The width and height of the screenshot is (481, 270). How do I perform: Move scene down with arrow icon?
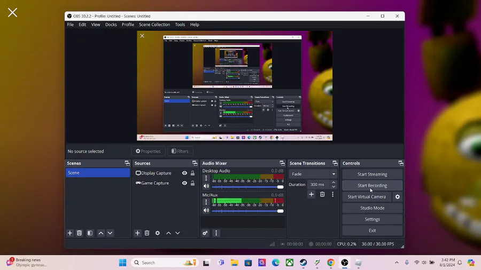(x=110, y=233)
